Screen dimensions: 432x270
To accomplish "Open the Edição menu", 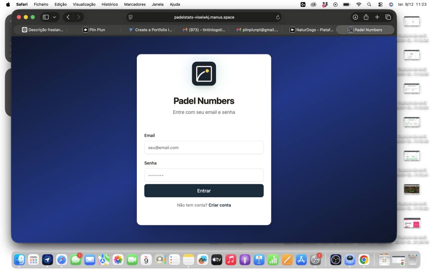I will coord(60,4).
